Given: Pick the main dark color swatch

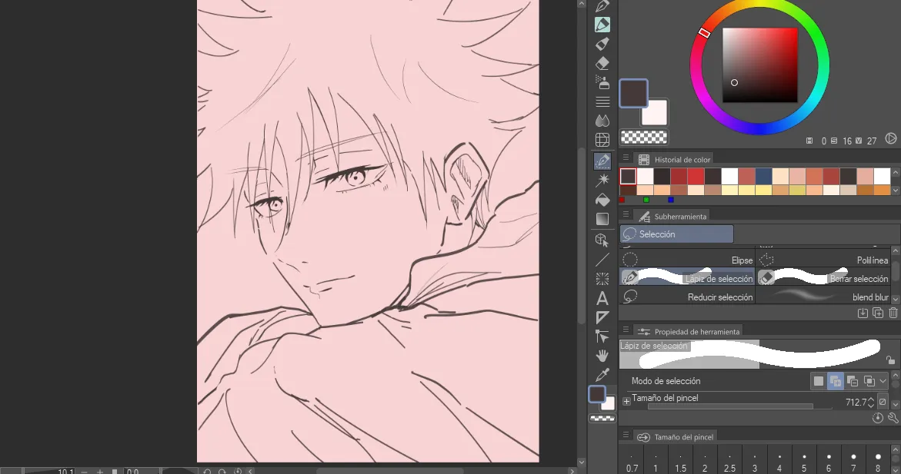Looking at the screenshot, I should pyautogui.click(x=633, y=93).
